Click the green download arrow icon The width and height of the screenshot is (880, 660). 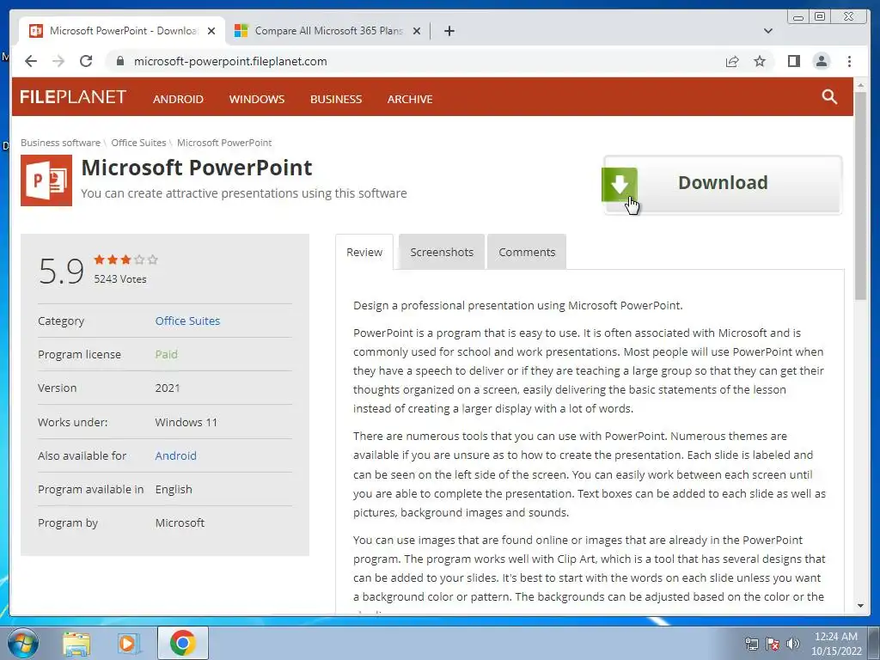(x=619, y=184)
